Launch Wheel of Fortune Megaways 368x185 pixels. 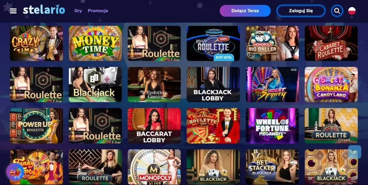point(272,126)
